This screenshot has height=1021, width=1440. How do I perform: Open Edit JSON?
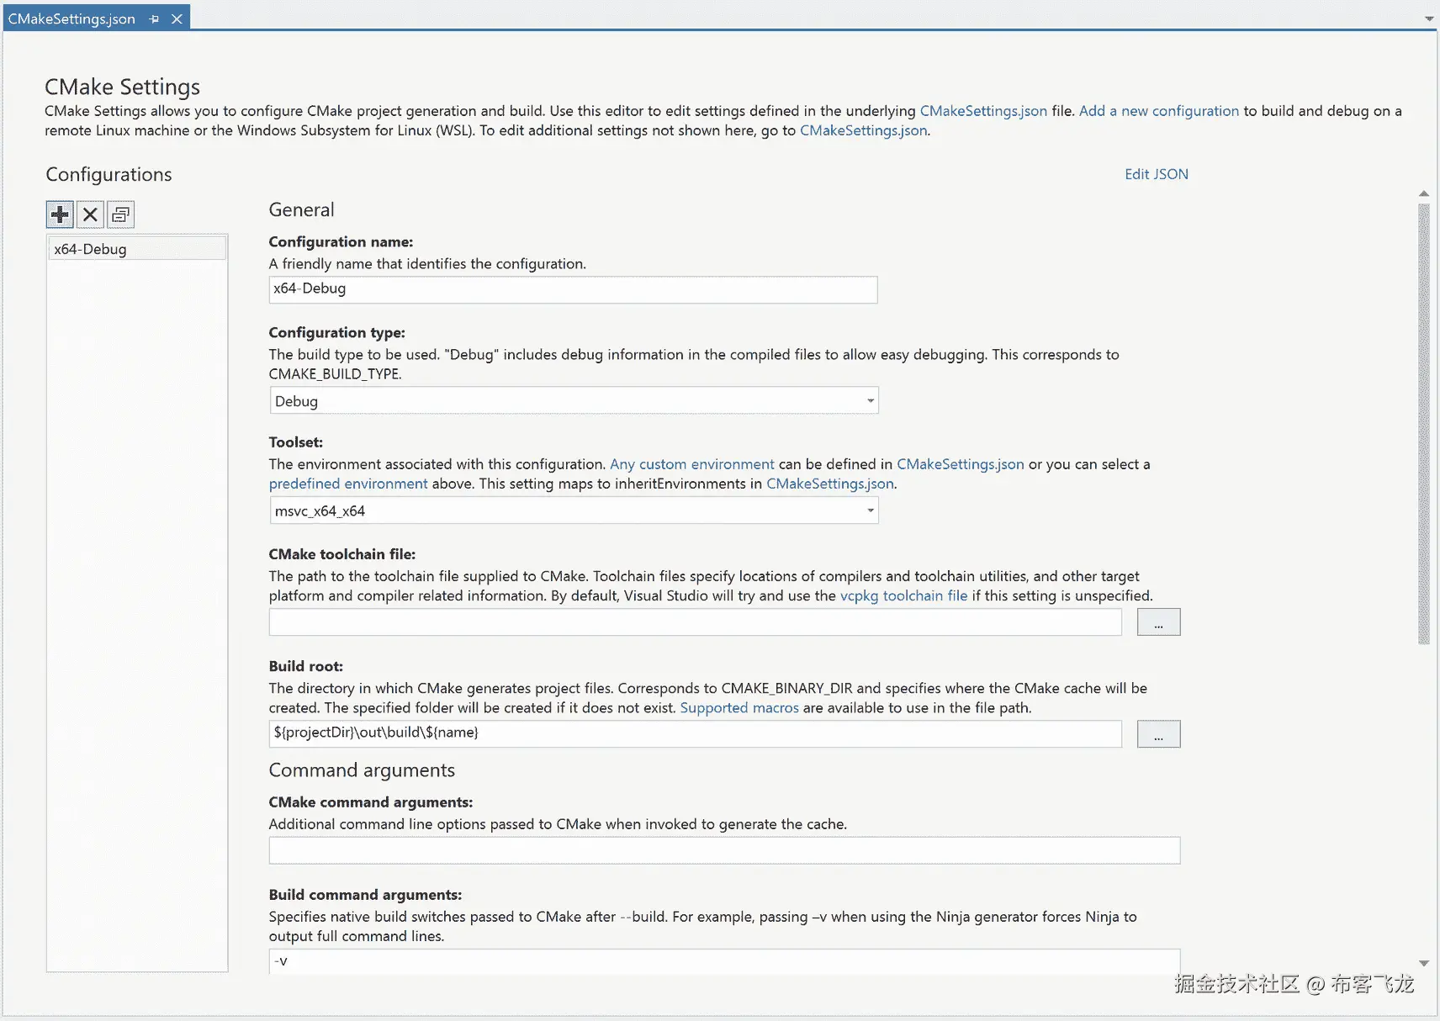[1156, 174]
